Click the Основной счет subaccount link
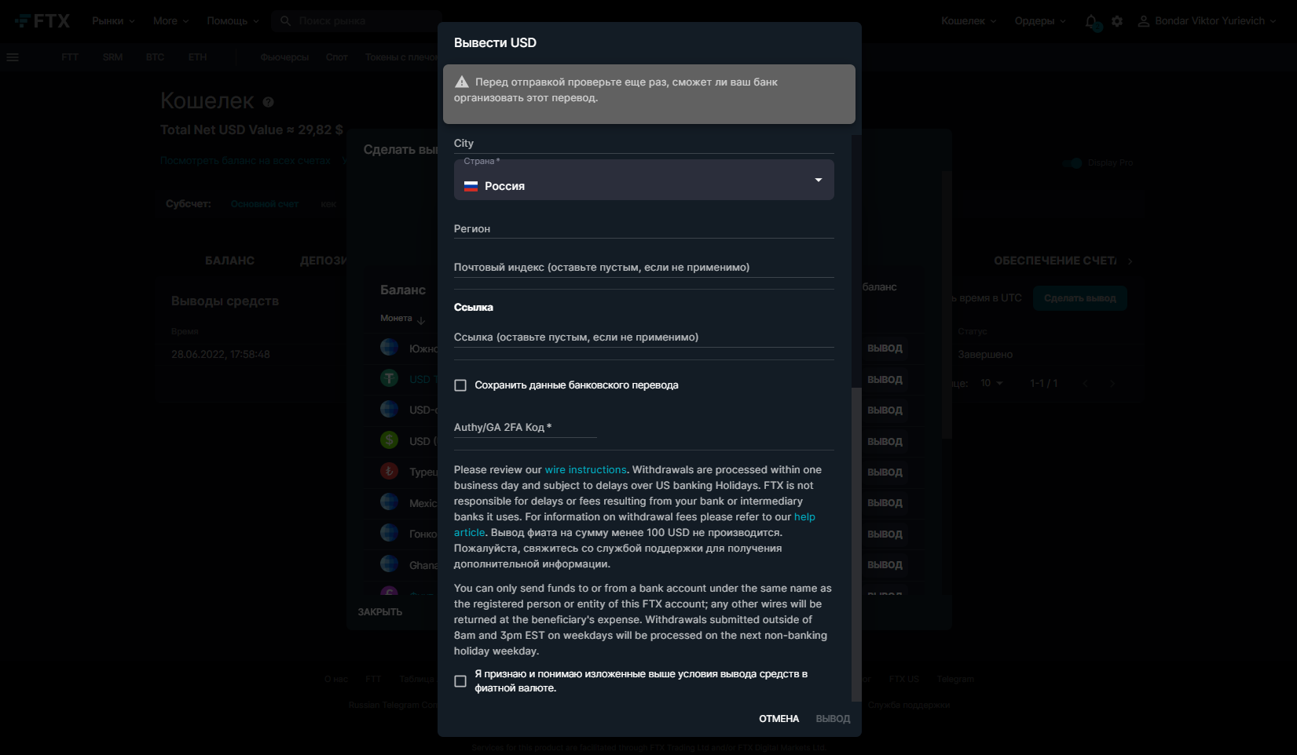The image size is (1297, 755). pyautogui.click(x=265, y=204)
